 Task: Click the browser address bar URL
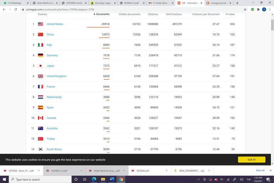click(x=60, y=9)
